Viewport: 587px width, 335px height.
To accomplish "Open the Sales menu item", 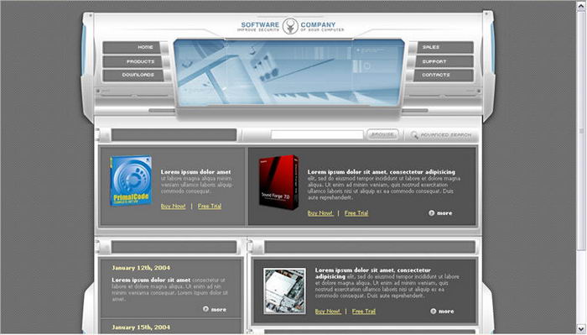I will (x=445, y=47).
